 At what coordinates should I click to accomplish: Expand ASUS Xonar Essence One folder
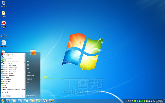point(13,89)
